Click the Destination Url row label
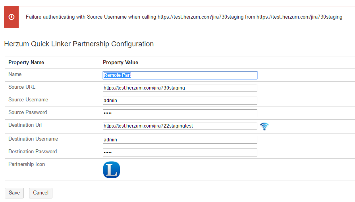355x202 pixels. (25, 125)
